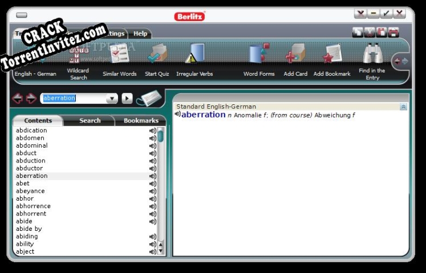Switch to the Search tab
This screenshot has width=426, height=273.
click(x=90, y=121)
